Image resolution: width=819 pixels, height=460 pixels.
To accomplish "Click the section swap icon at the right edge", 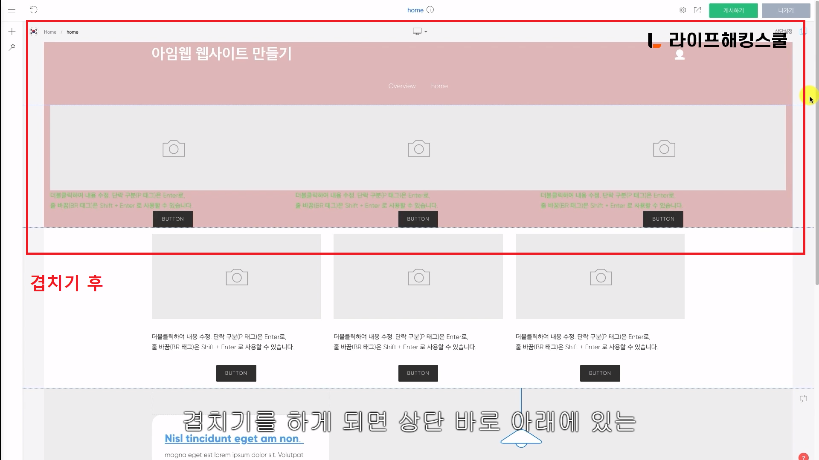I will point(803,399).
